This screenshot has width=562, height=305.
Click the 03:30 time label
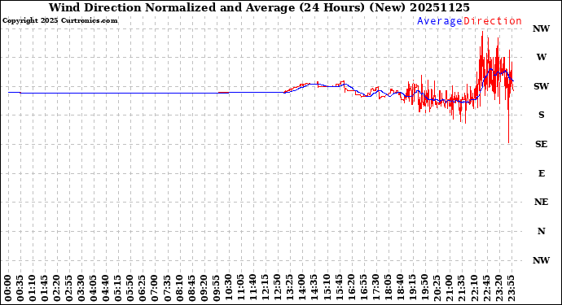(x=81, y=288)
